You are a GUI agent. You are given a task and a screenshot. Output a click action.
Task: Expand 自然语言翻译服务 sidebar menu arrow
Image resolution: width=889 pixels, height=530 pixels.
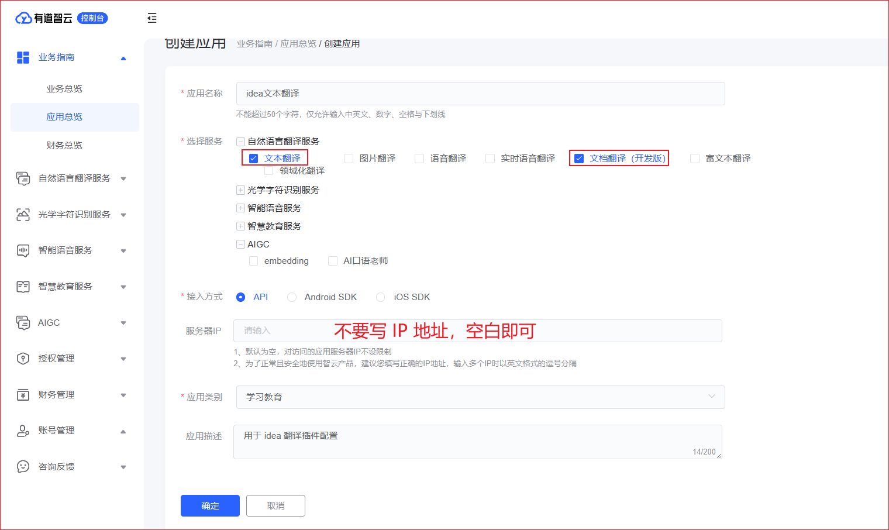(x=123, y=179)
